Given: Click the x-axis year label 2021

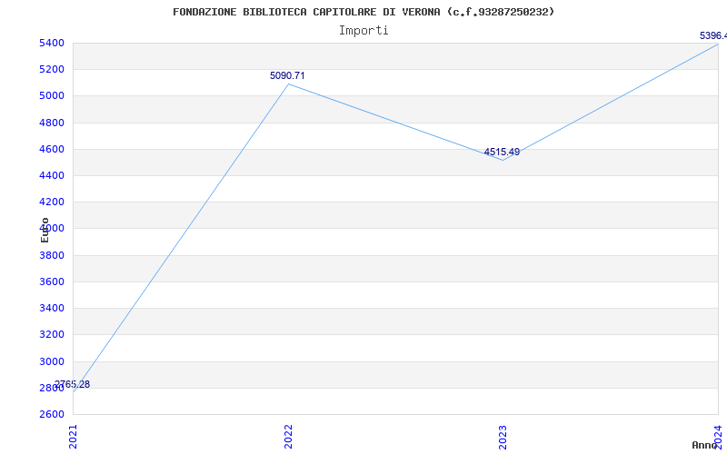Looking at the screenshot, I should [x=74, y=437].
